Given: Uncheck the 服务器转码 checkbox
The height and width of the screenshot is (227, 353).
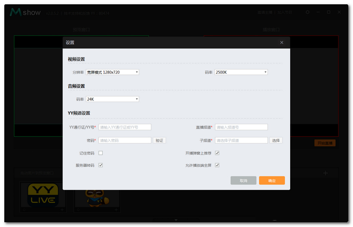Looking at the screenshot, I should click(x=101, y=165).
